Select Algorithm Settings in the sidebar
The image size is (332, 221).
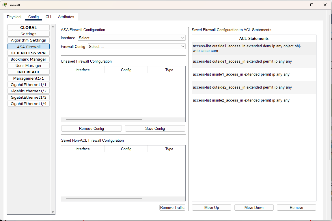pos(28,40)
